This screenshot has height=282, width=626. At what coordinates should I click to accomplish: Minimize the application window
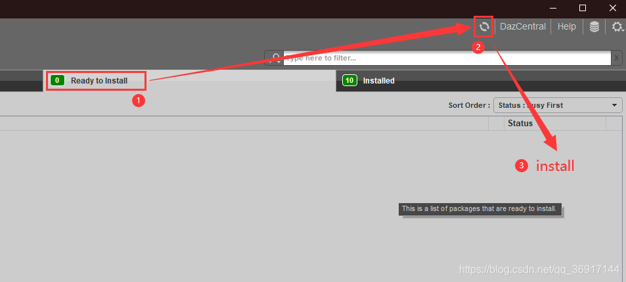(552, 8)
